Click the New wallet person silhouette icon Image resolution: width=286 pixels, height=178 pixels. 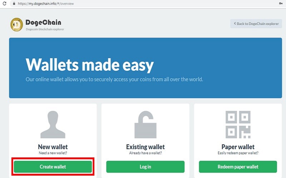point(53,124)
